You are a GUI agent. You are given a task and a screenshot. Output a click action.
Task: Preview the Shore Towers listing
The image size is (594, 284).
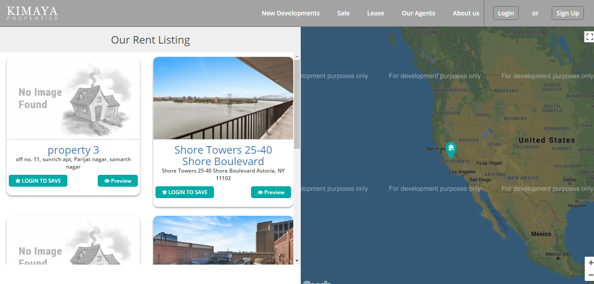tap(271, 192)
